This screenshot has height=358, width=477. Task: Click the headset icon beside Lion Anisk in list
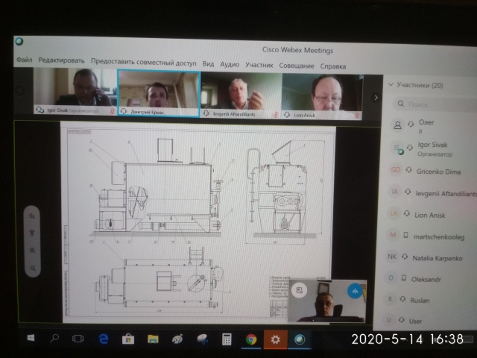click(407, 214)
